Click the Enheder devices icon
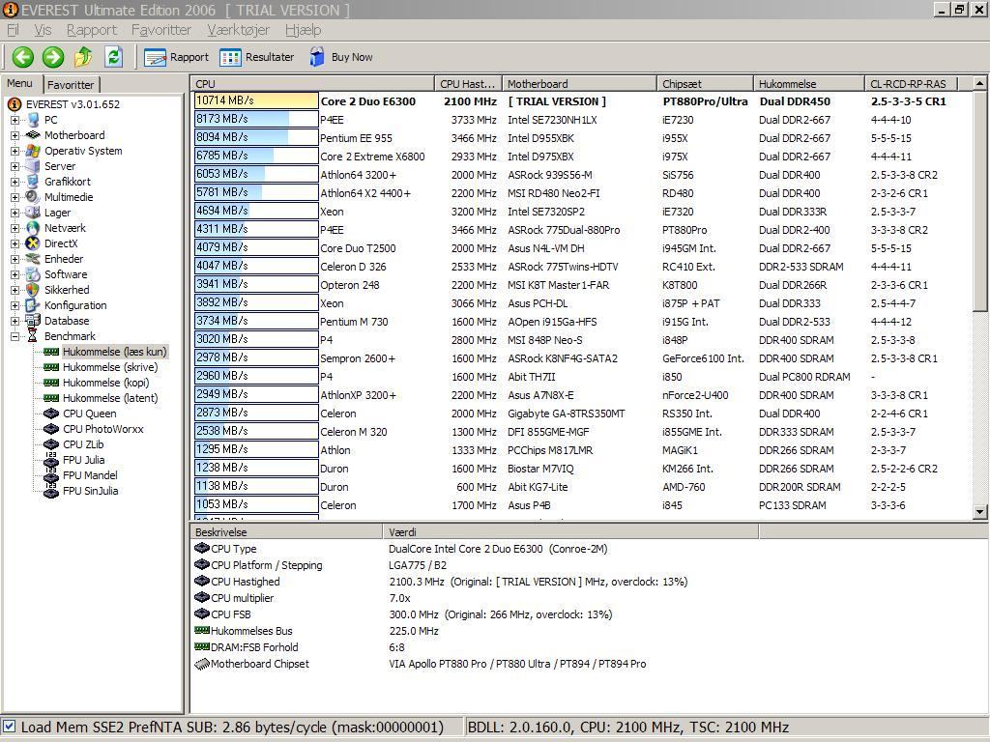This screenshot has width=990, height=742. [x=33, y=259]
